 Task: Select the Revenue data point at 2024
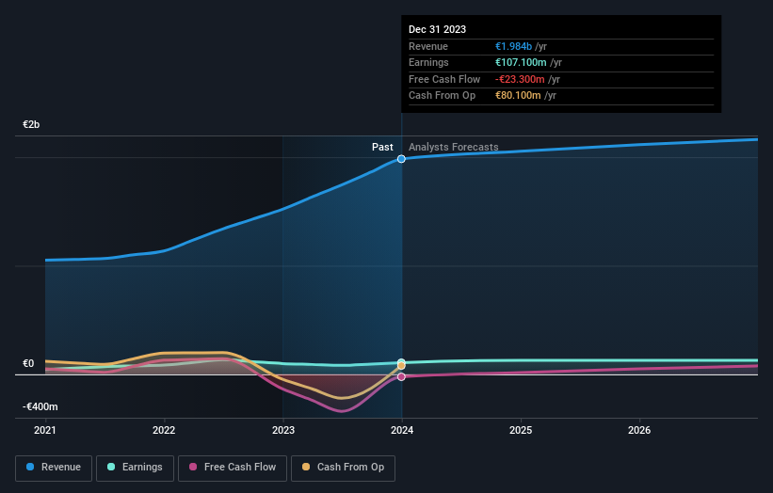pos(401,159)
